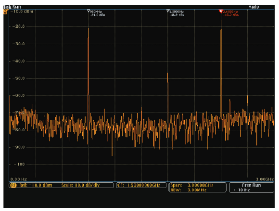Open the RBW 3.00MHz setting

tap(188, 190)
